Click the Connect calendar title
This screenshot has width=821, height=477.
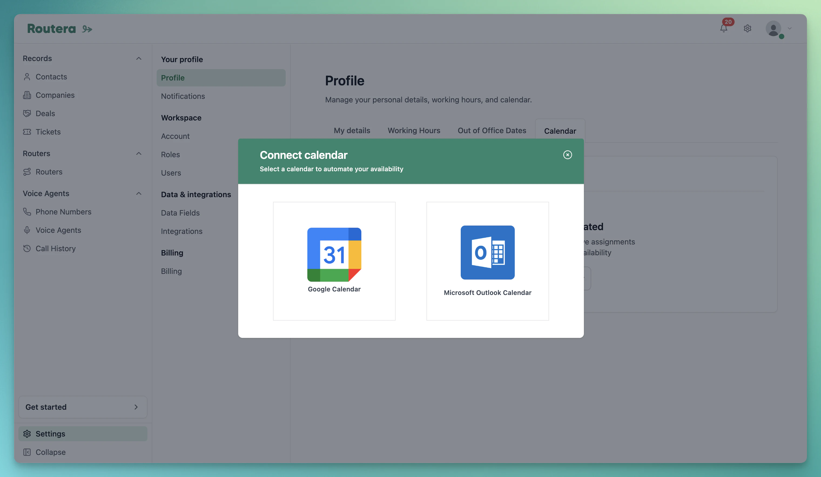(x=304, y=155)
